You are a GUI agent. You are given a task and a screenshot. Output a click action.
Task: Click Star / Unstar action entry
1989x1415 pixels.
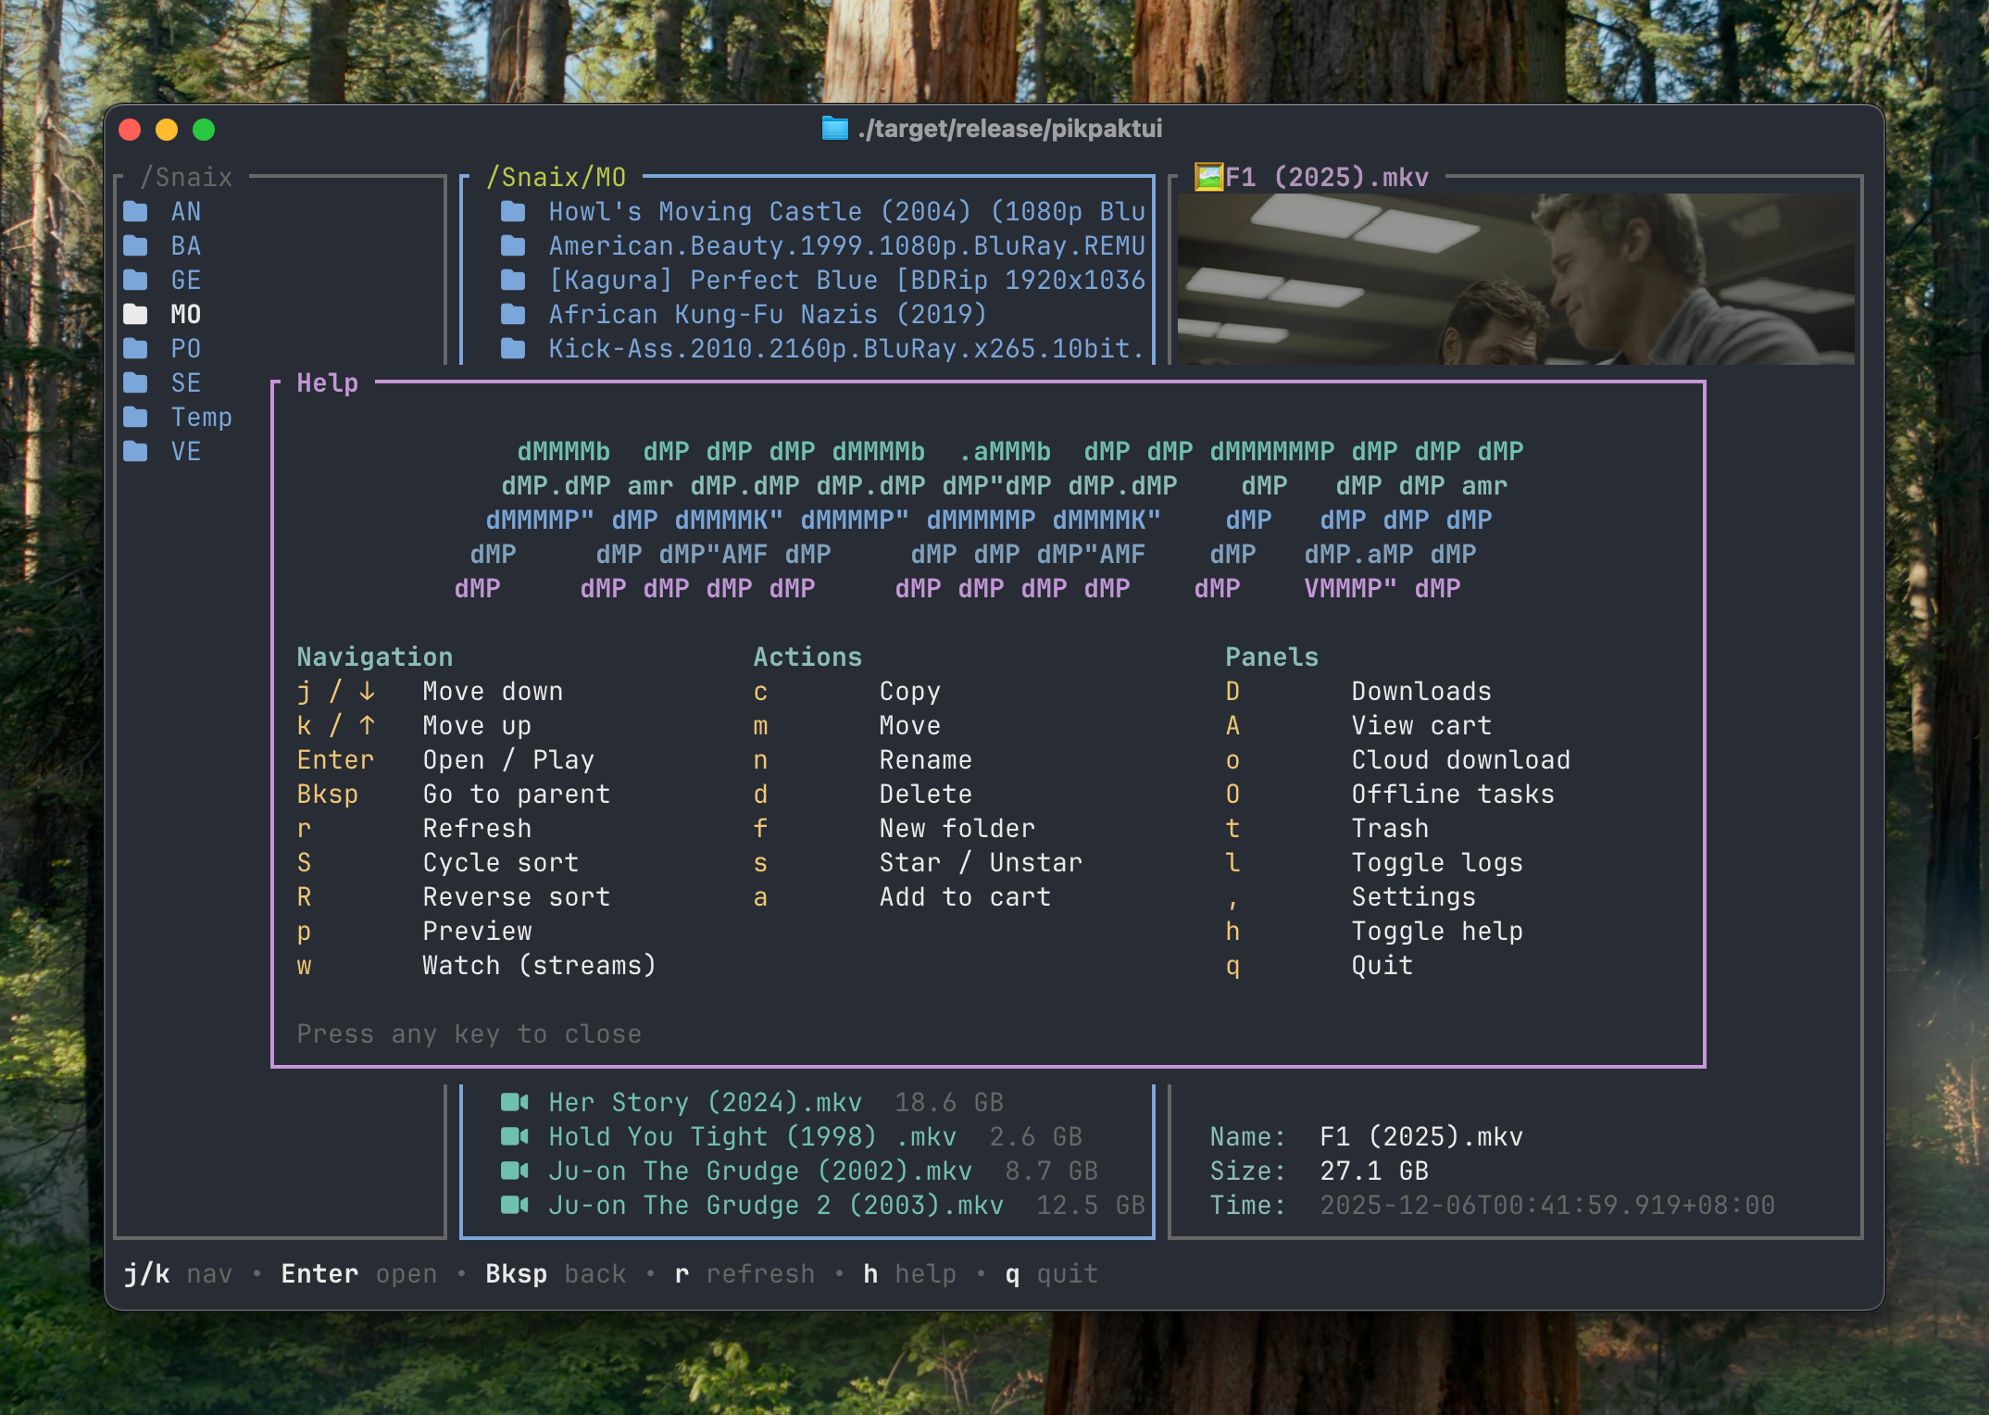[x=980, y=863]
